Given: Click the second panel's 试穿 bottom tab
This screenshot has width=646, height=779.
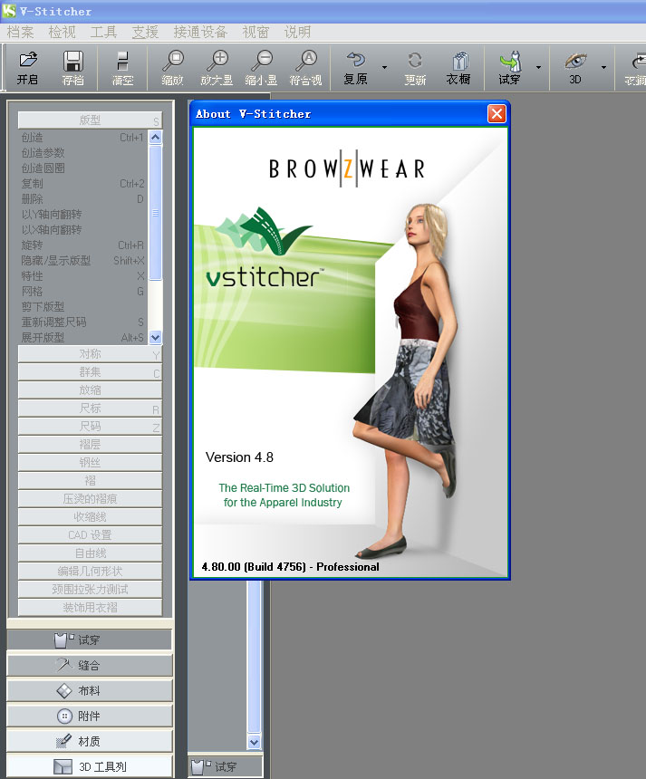Looking at the screenshot, I should pos(226,766).
